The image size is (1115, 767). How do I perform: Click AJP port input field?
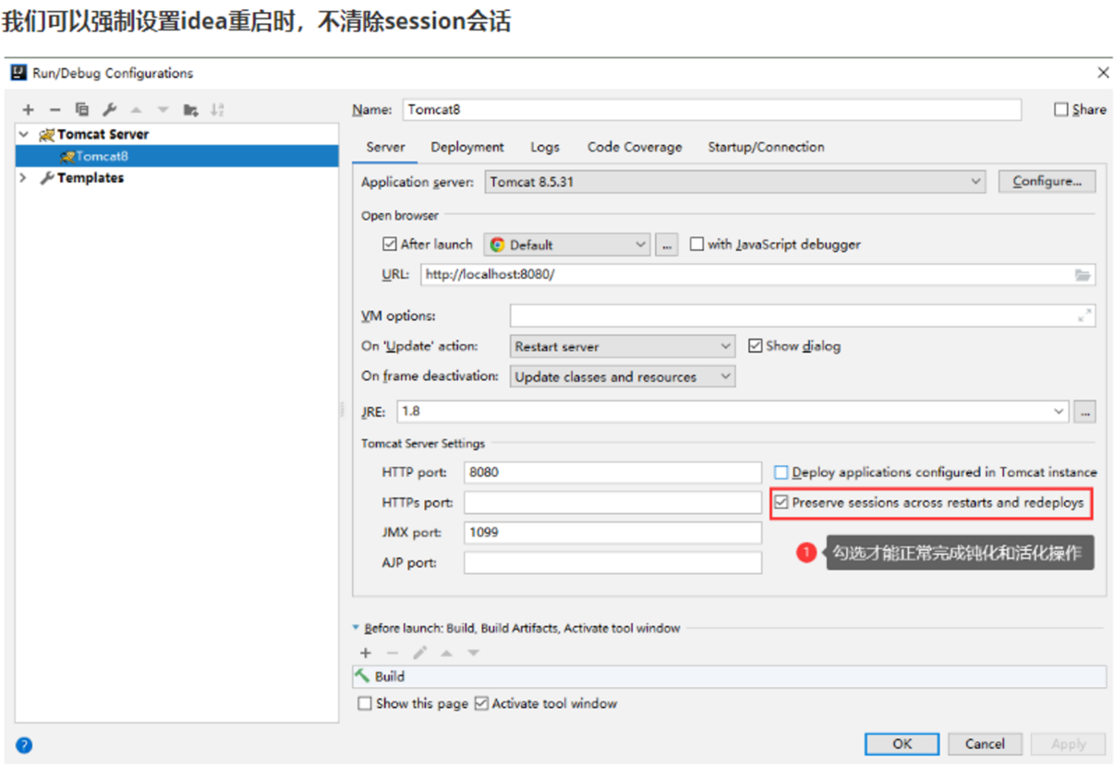pos(613,563)
